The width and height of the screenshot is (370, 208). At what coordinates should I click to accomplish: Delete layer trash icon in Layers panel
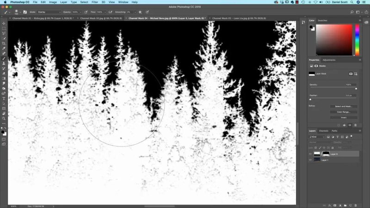pyautogui.click(x=356, y=205)
